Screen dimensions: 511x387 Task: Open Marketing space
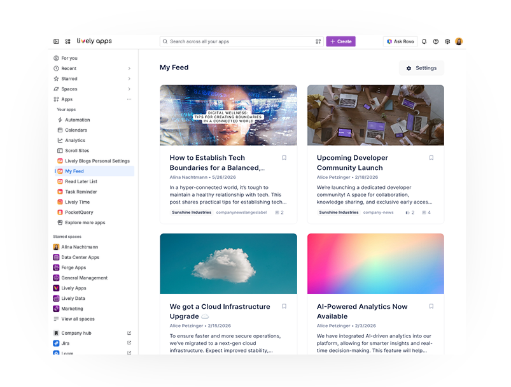(x=94, y=309)
